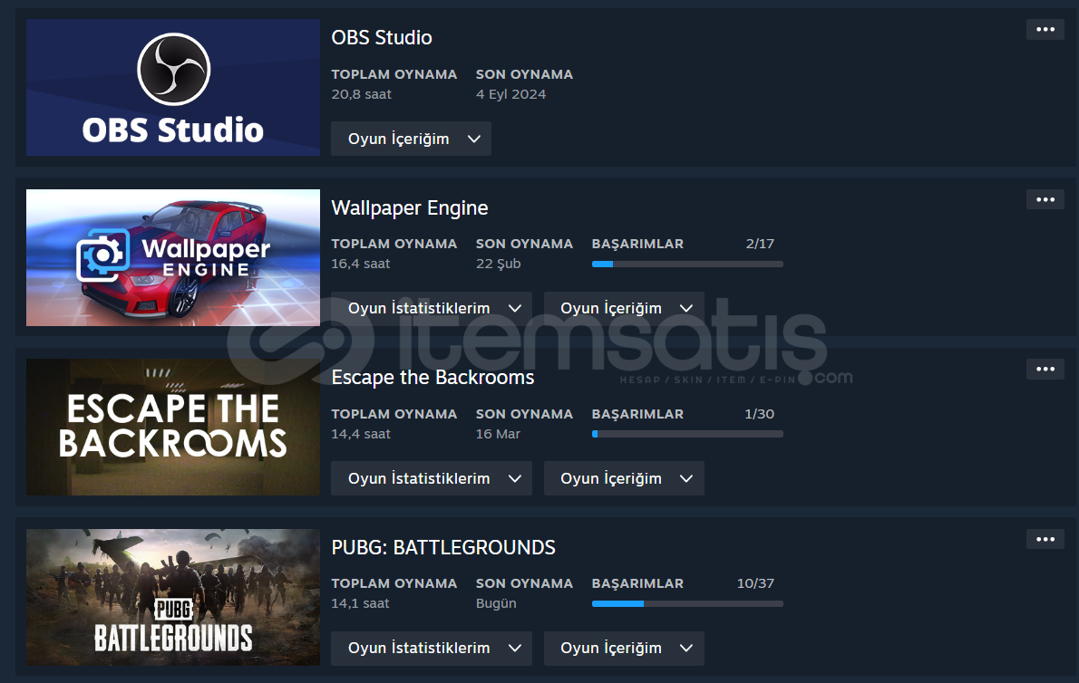Click the 4 Eyl 2024 last played date

pos(510,94)
